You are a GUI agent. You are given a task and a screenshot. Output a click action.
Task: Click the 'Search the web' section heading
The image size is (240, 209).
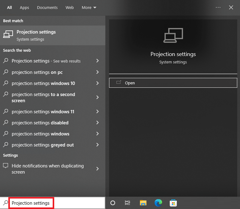[17, 50]
